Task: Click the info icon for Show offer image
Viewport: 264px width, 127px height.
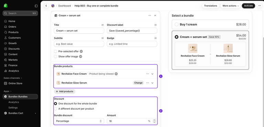Action: [80, 56]
